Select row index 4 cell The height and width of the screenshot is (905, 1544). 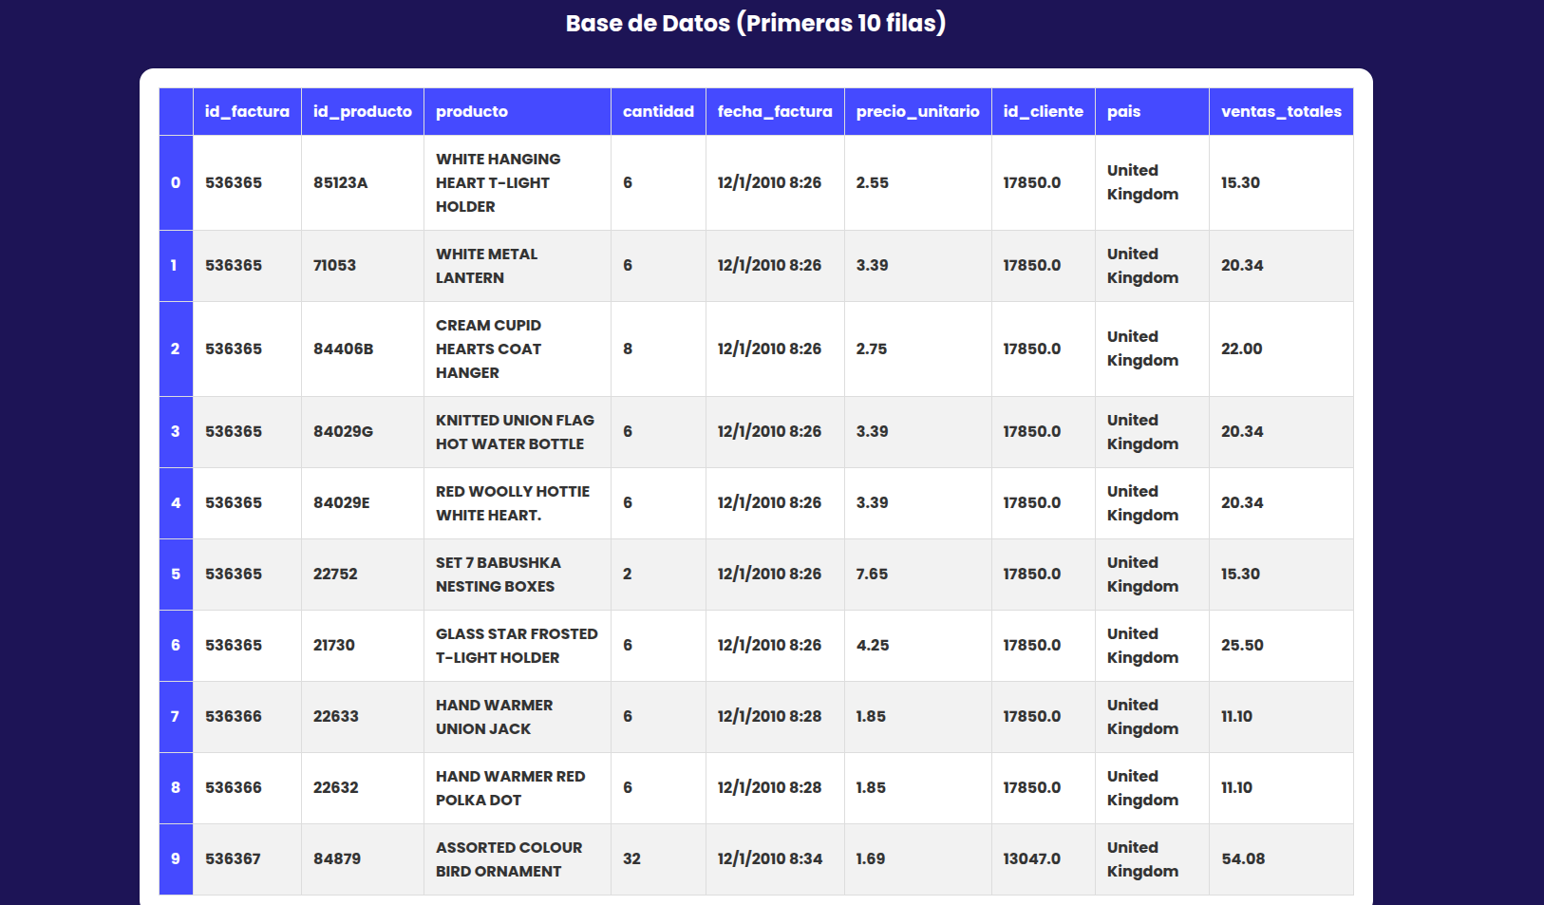click(176, 503)
